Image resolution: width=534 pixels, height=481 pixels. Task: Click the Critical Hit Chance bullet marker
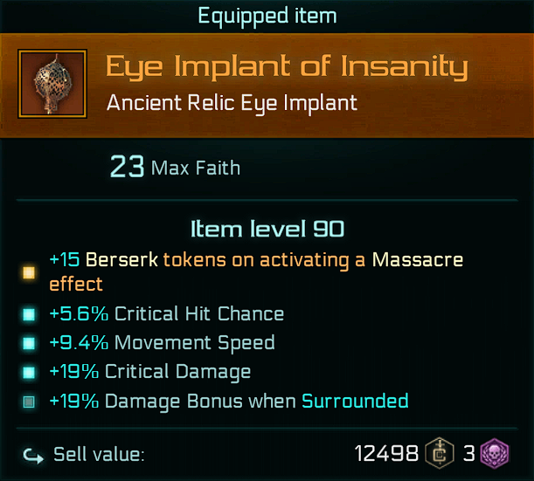(29, 313)
